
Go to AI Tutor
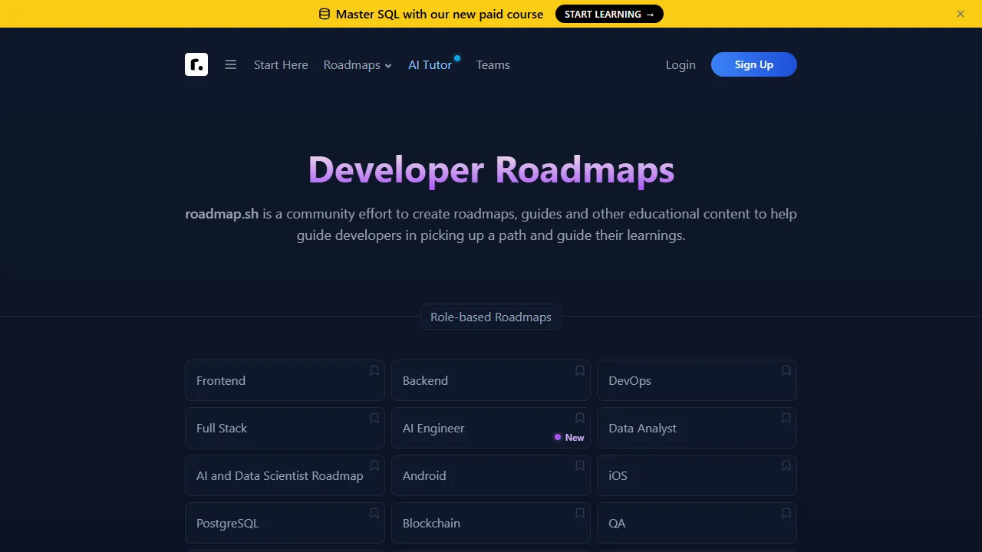click(x=430, y=65)
